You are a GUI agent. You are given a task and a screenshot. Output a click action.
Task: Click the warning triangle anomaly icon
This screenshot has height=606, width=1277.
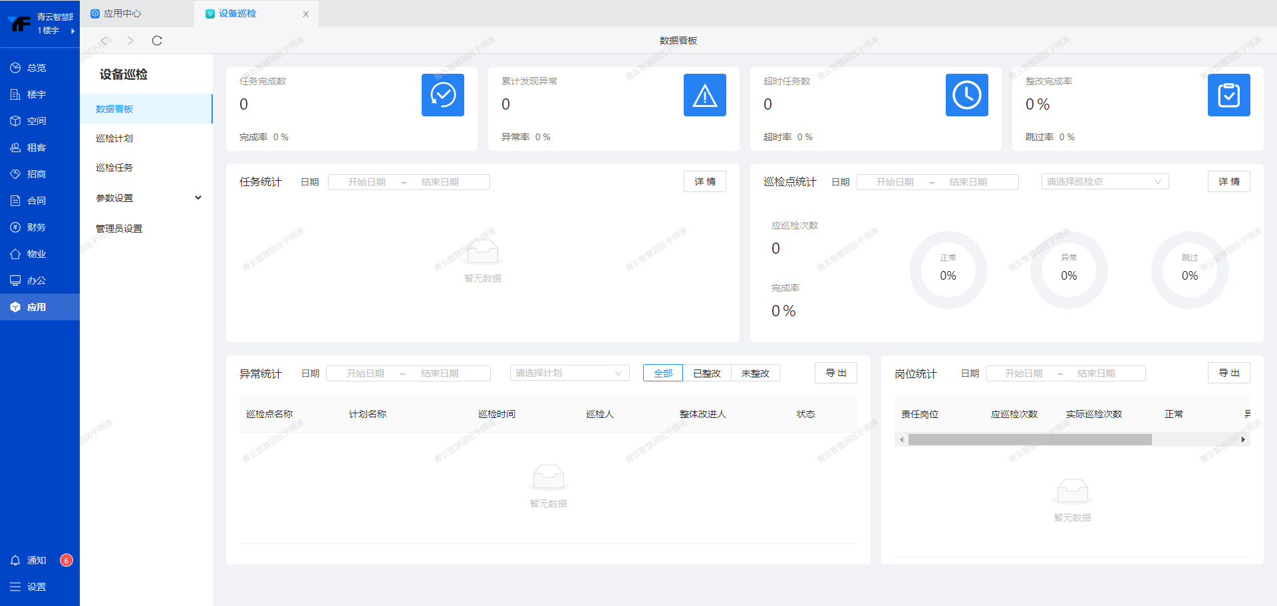click(704, 95)
